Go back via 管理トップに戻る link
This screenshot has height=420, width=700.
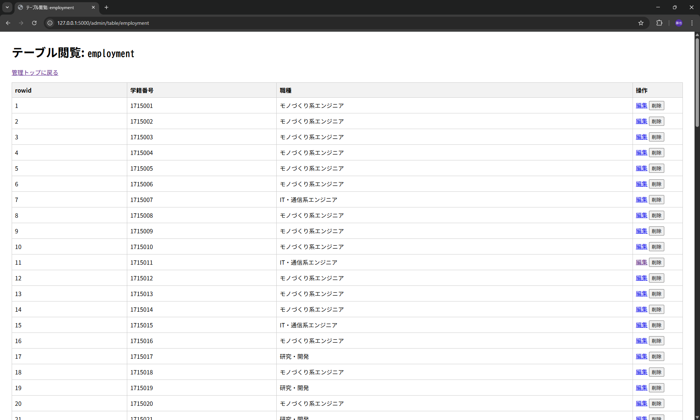point(35,73)
